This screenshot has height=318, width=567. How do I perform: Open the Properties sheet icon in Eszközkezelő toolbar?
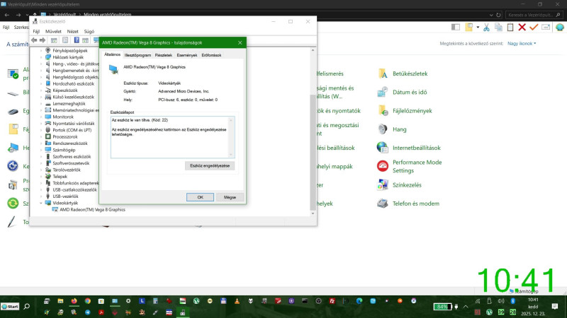(x=65, y=40)
